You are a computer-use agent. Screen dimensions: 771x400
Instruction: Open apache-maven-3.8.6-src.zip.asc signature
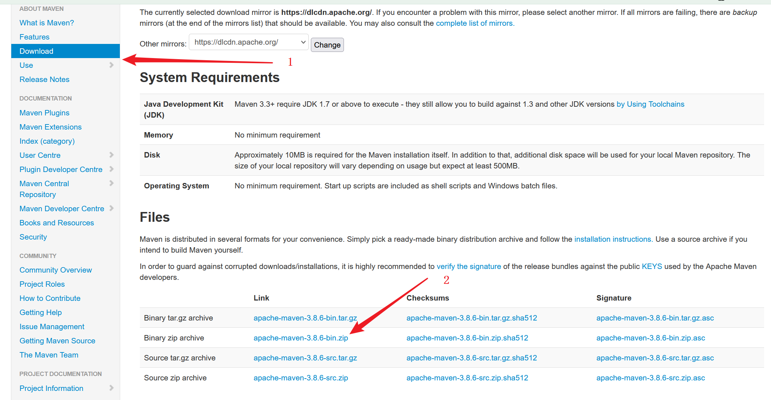point(651,378)
